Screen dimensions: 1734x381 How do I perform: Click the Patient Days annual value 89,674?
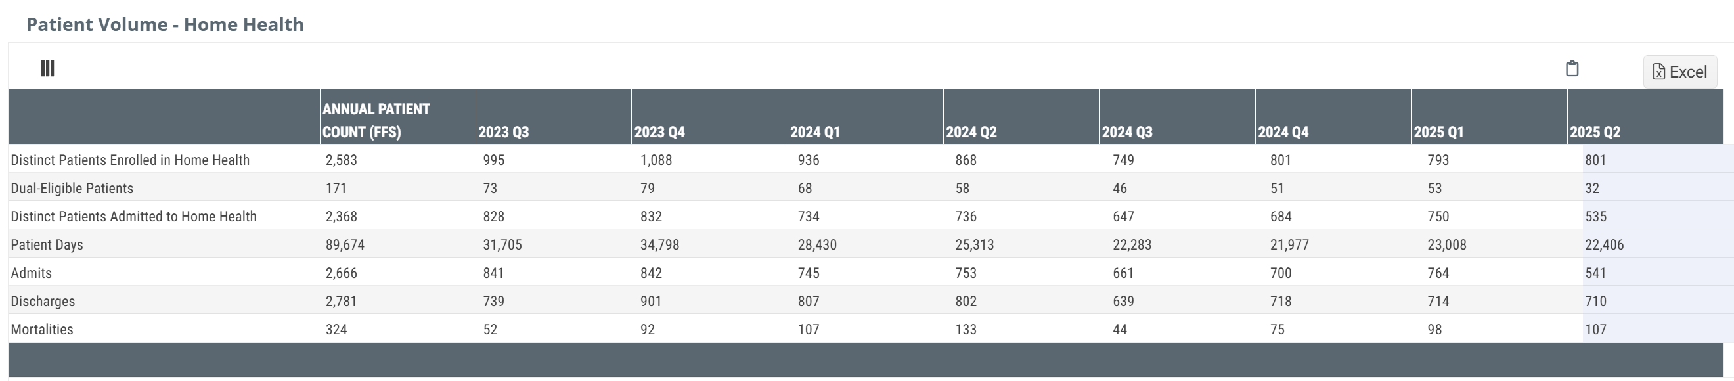(345, 245)
